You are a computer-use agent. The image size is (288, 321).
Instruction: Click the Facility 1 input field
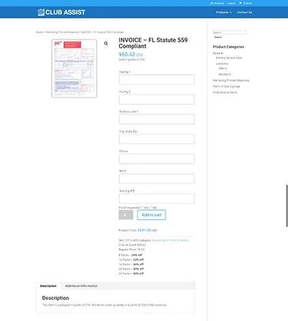[157, 80]
